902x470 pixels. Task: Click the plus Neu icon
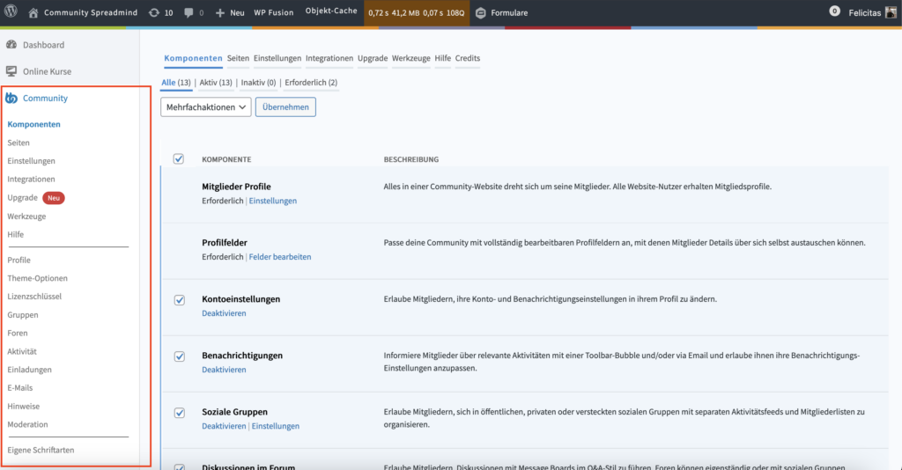[x=220, y=13]
